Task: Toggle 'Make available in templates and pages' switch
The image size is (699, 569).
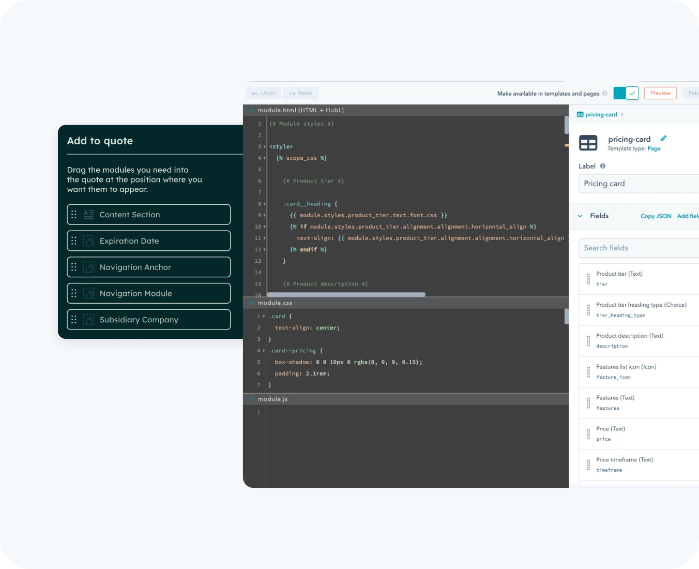Action: [626, 93]
